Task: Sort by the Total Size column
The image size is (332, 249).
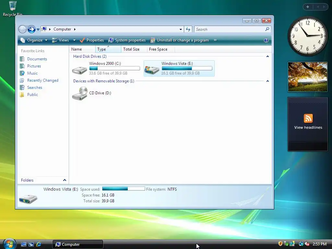Action: 134,49
